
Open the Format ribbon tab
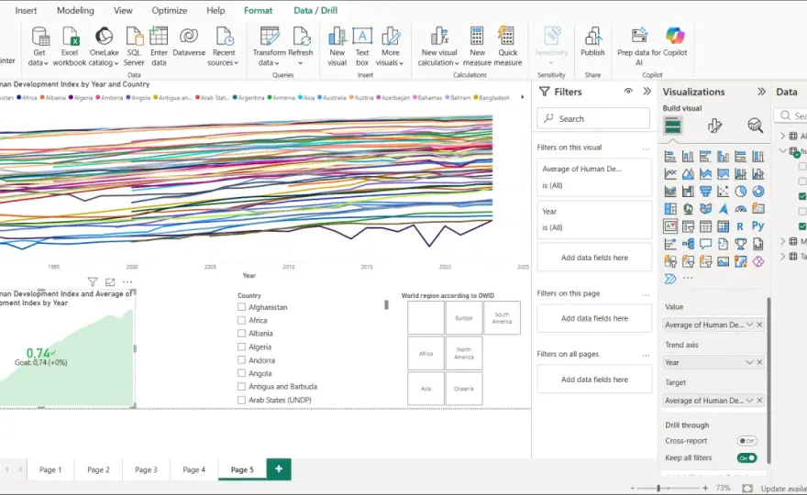click(x=259, y=10)
